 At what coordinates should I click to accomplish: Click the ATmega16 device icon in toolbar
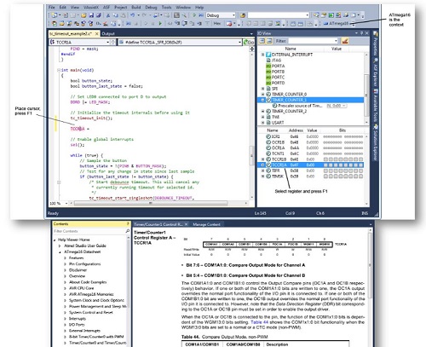[x=325, y=23]
